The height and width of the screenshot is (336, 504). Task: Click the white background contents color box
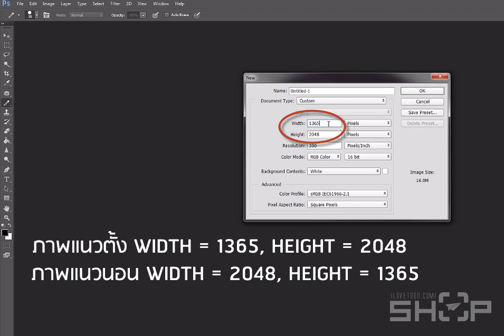385,171
